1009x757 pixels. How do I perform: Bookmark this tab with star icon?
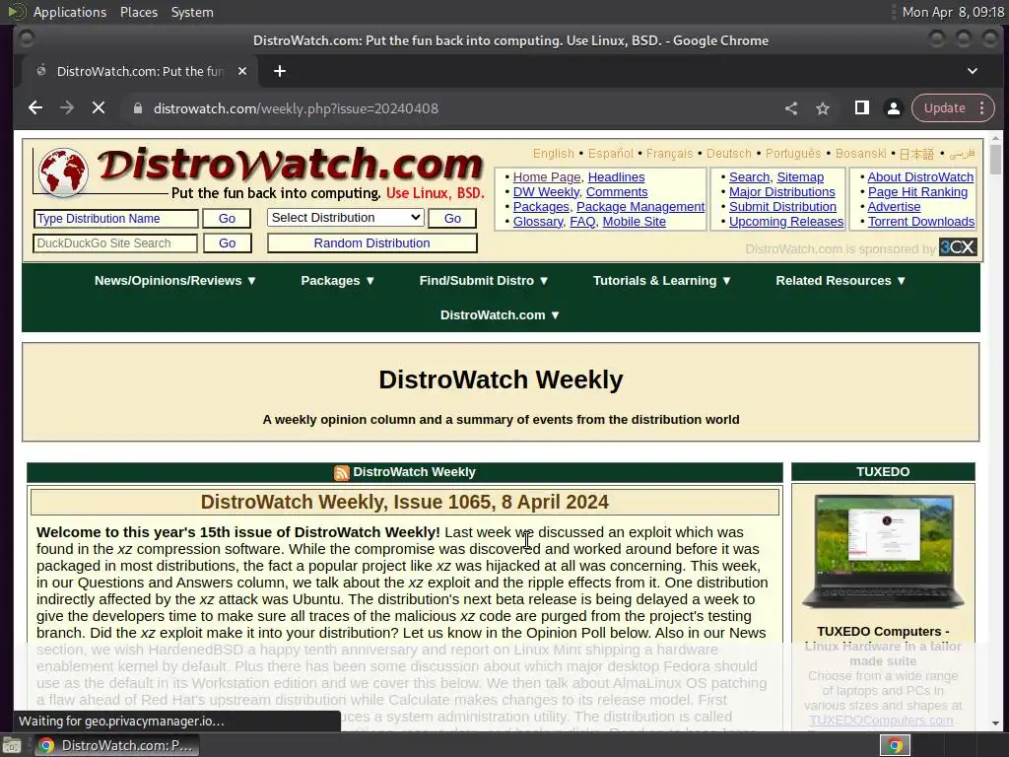[823, 108]
